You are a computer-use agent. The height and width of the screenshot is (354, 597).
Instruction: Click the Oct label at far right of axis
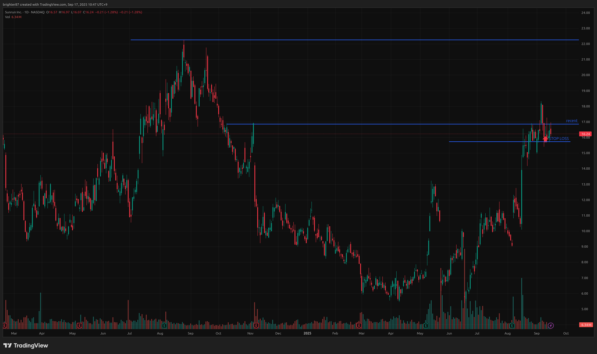[566, 333]
